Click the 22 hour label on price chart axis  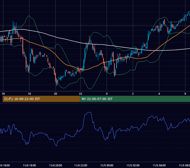click(80, 94)
